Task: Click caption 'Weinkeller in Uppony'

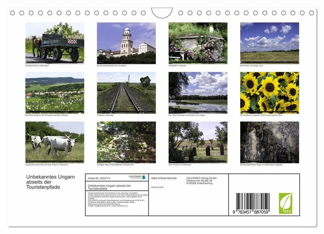Action: tap(177, 66)
